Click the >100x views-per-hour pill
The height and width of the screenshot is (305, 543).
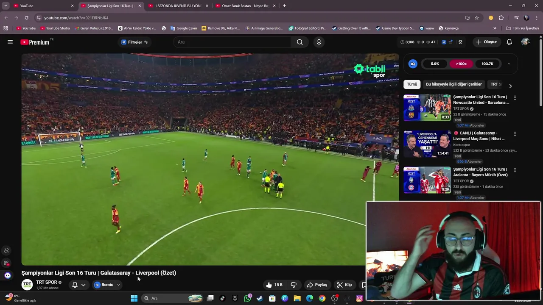461,64
